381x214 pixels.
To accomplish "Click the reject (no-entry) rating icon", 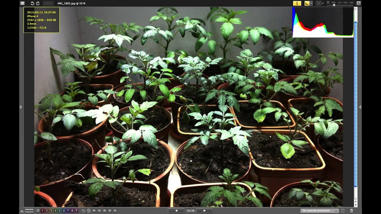I will (x=83, y=211).
